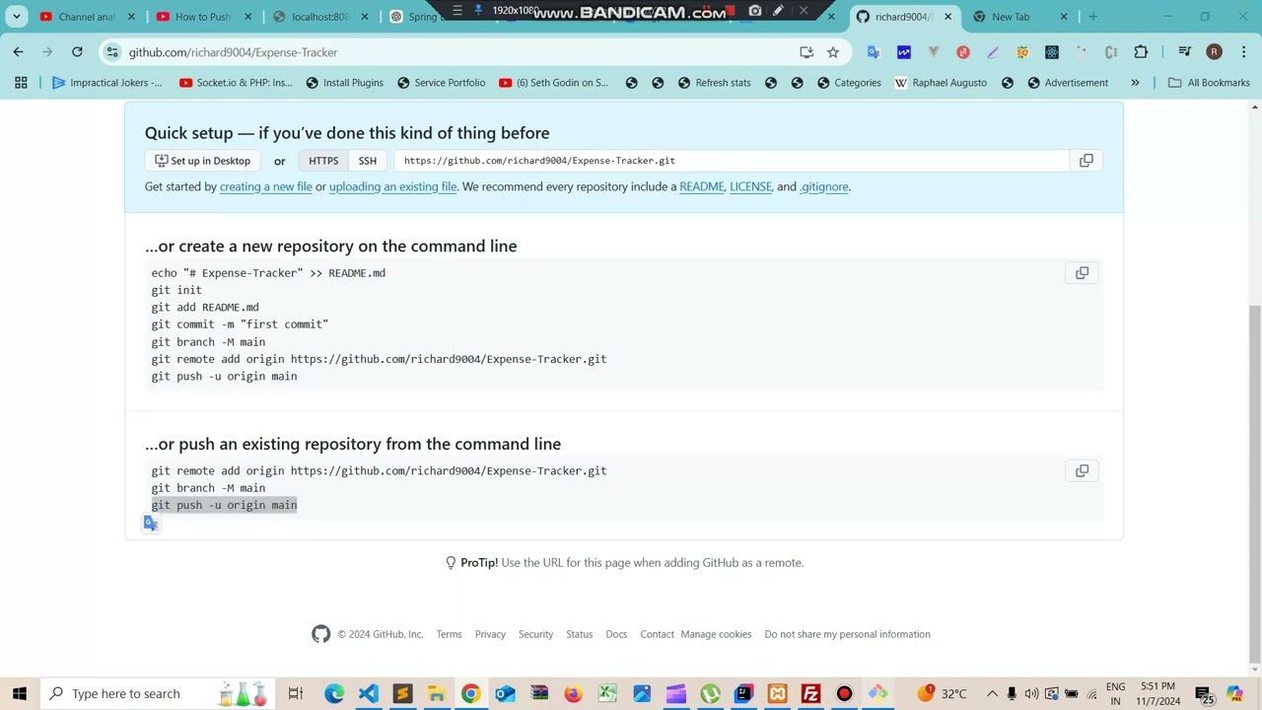Select HTTPS clone protocol
Screen dimensions: 1262x710
[x=323, y=161]
